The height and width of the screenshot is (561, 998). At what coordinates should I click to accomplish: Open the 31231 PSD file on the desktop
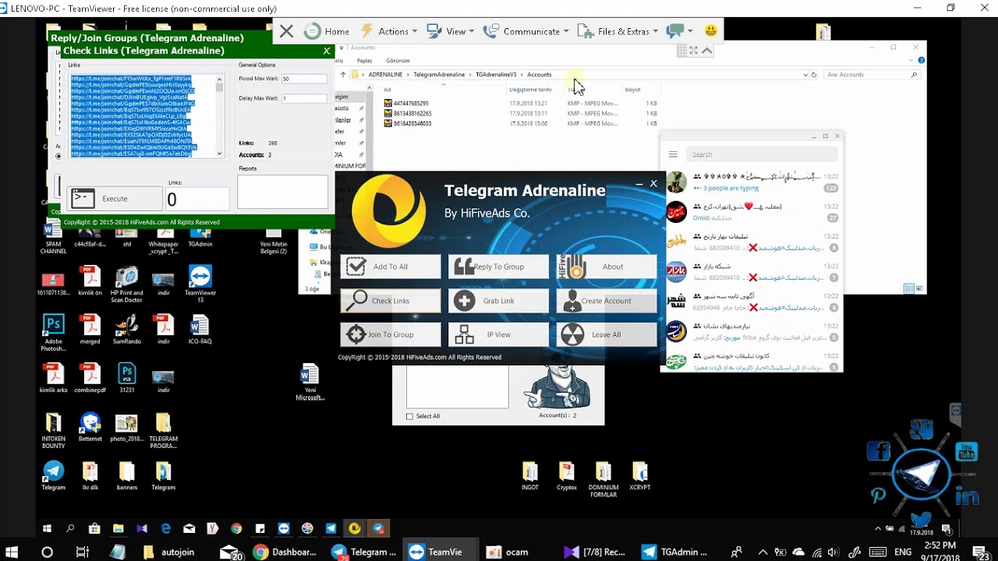click(126, 378)
